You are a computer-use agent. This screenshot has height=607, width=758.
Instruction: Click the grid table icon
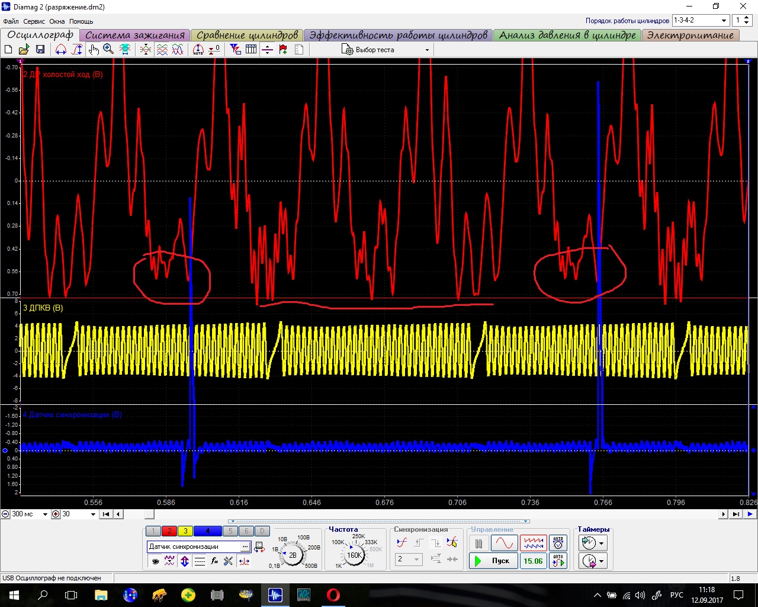click(x=251, y=49)
